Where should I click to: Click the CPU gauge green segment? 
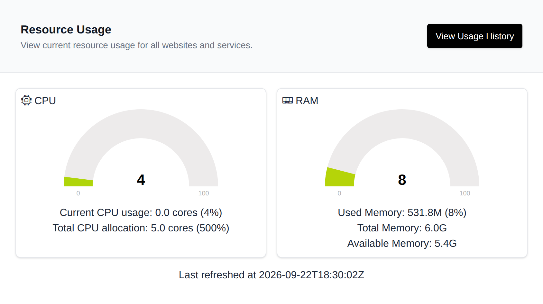78,182
